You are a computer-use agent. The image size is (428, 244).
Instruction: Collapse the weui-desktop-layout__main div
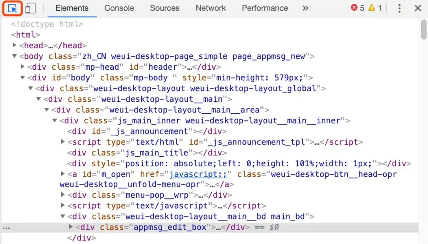(x=39, y=99)
